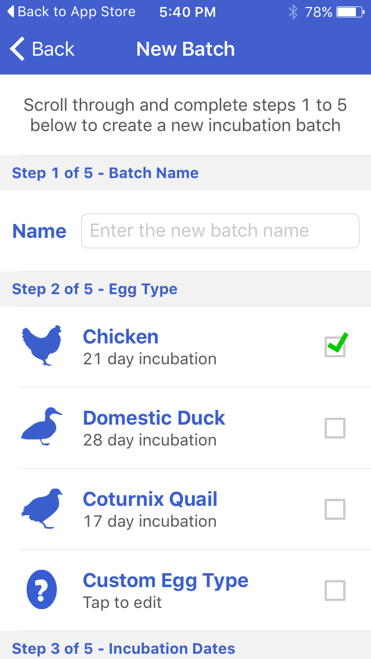Screen dimensions: 371x659
Task: Tap the Bluetooth status icon
Action: point(293,12)
